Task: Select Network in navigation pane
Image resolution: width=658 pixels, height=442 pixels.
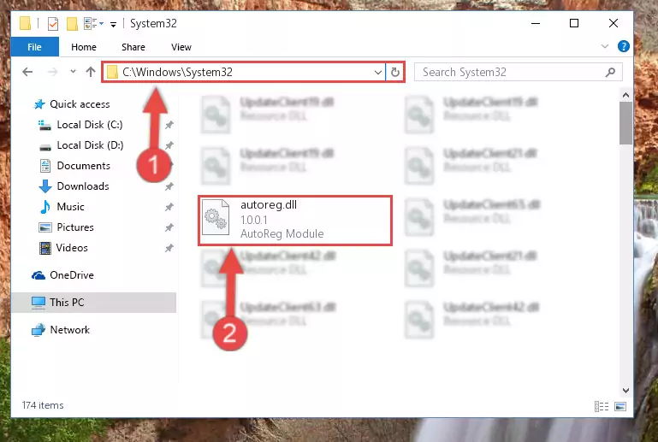Action: [x=69, y=330]
